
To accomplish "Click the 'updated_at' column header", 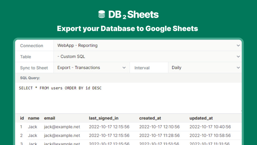I will 201,118.
